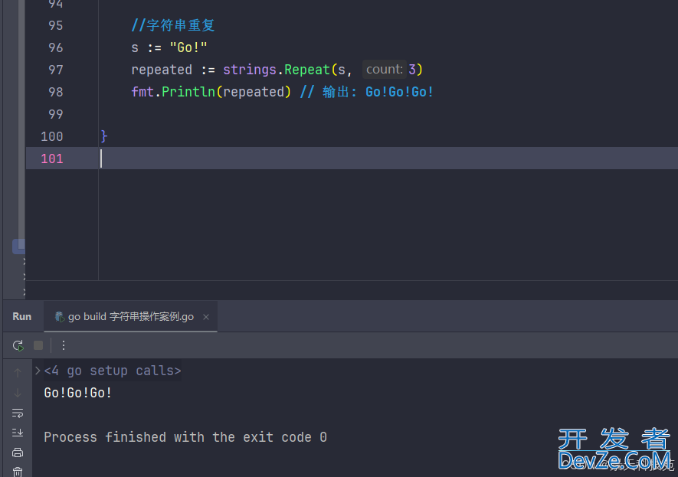Place cursor on line number 100
Screen dimensions: 678x477
(52, 136)
